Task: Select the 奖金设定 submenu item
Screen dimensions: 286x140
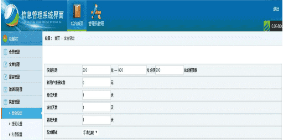Action: 21,113
